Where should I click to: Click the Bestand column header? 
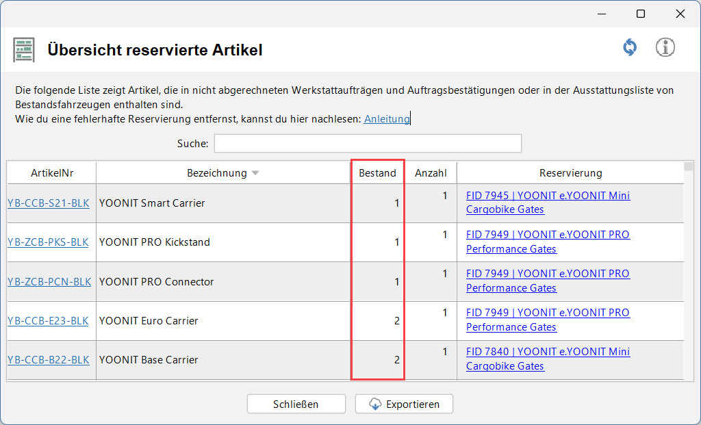coord(377,173)
